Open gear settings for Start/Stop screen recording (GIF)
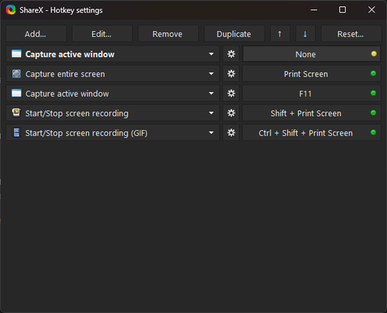The image size is (387, 313). click(x=231, y=133)
